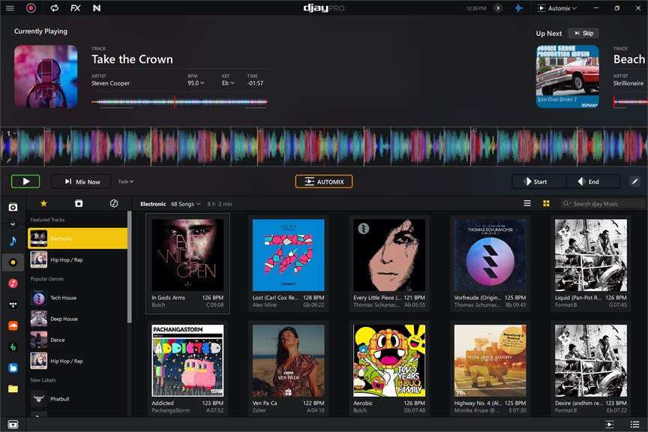The width and height of the screenshot is (648, 432).
Task: Click the Take the Crown album artwork
Action: (46, 76)
